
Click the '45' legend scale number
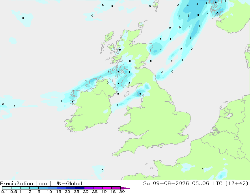pos(113,191)
